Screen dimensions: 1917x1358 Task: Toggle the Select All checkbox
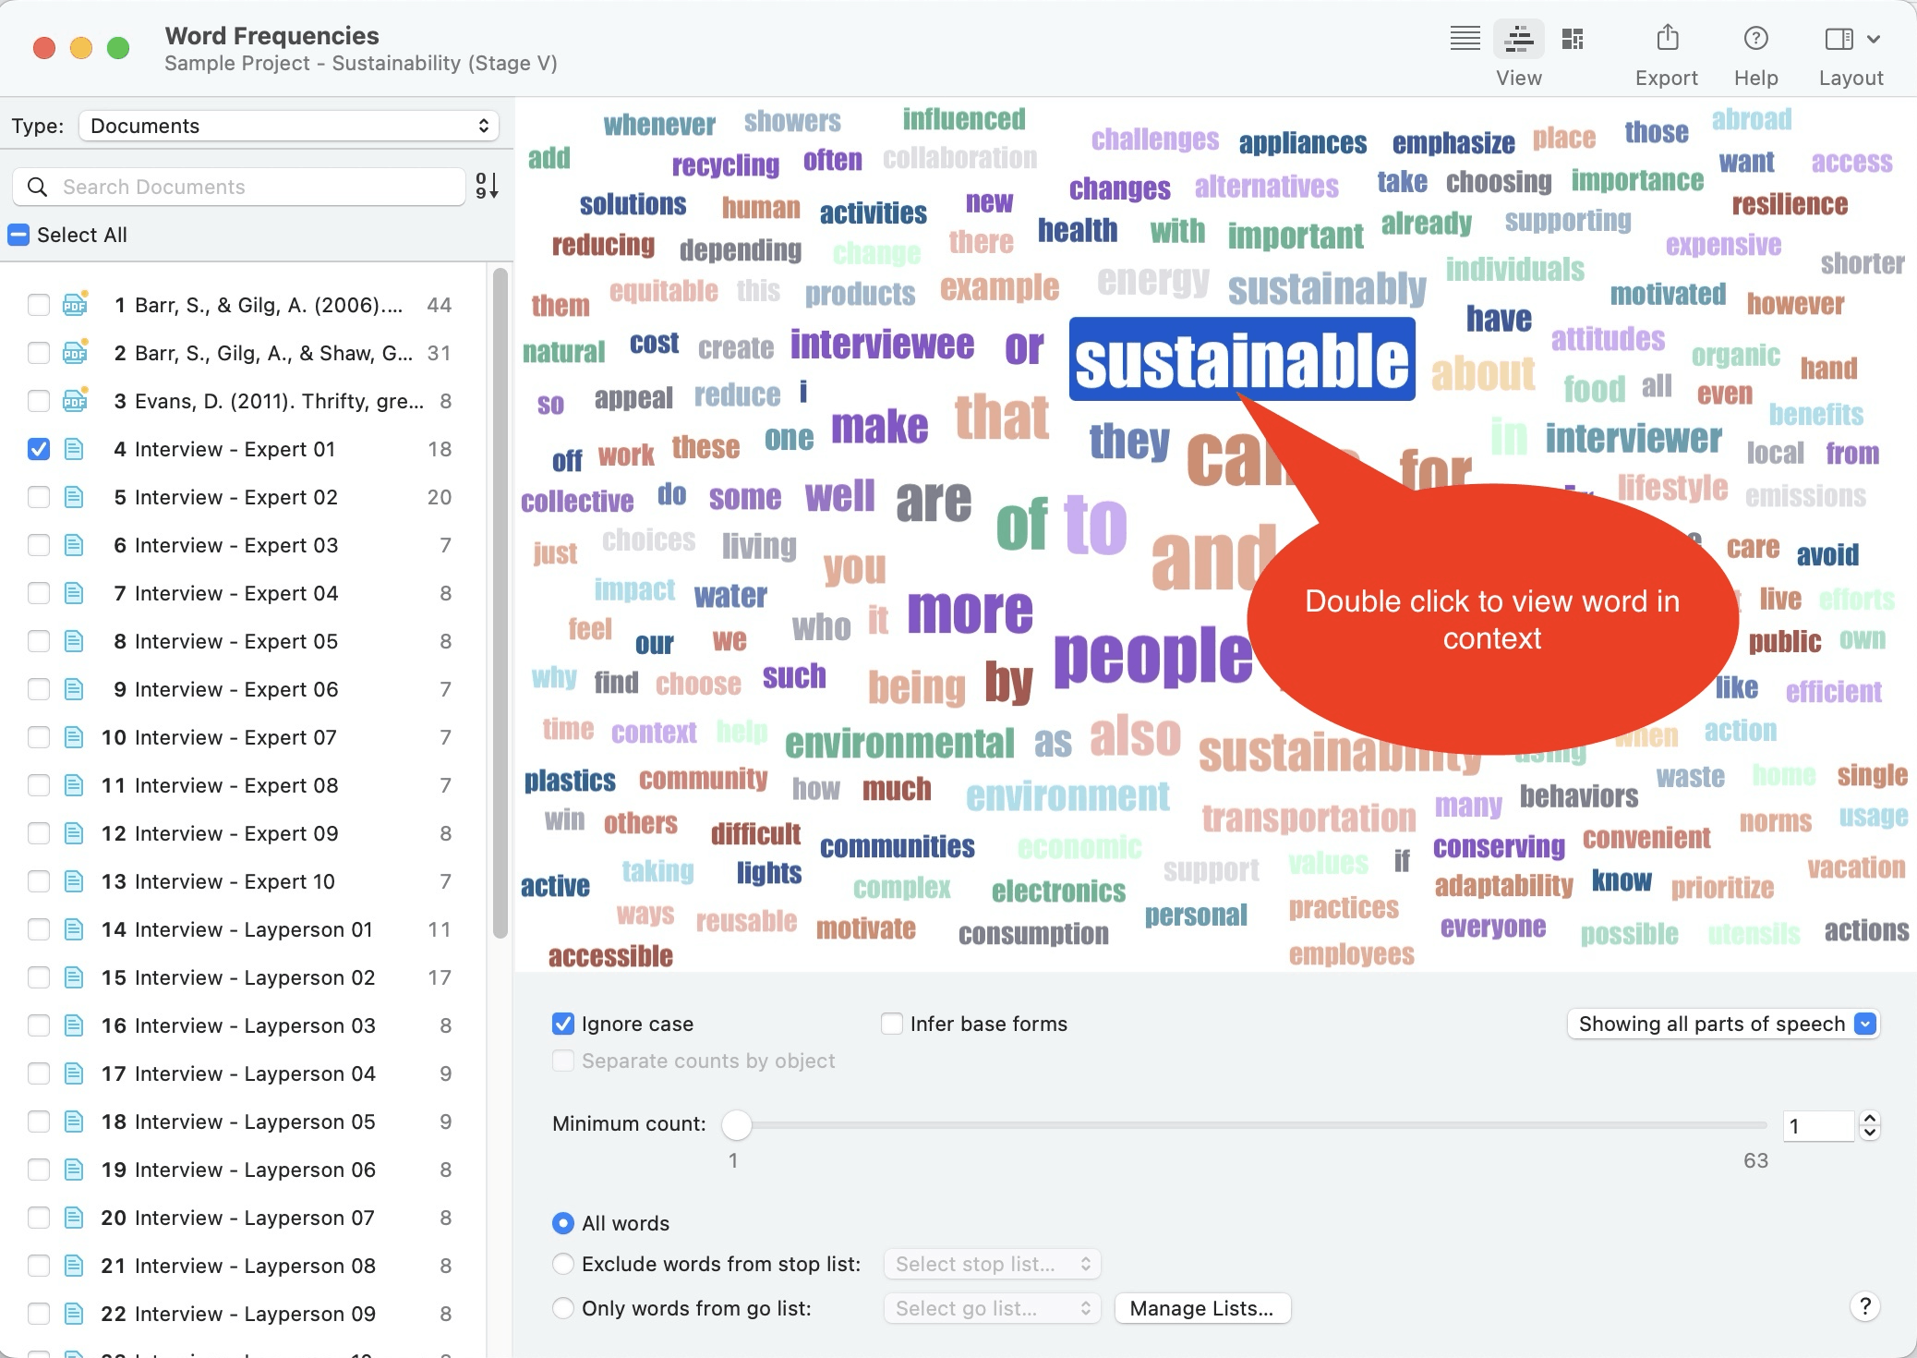pos(18,235)
